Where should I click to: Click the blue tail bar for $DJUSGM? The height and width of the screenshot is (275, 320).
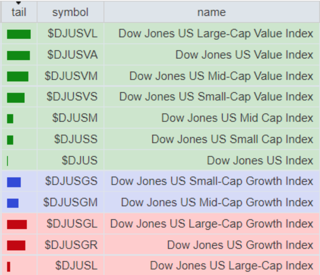click(x=13, y=203)
